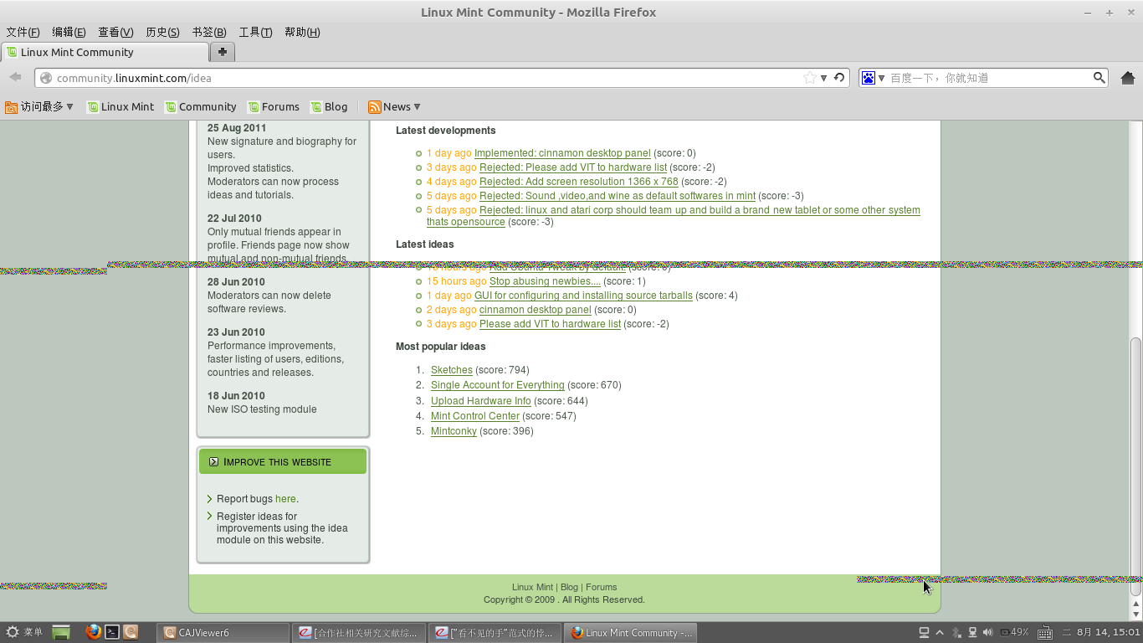
Task: Expand the News bookmark feed dropdown
Action: click(x=417, y=106)
